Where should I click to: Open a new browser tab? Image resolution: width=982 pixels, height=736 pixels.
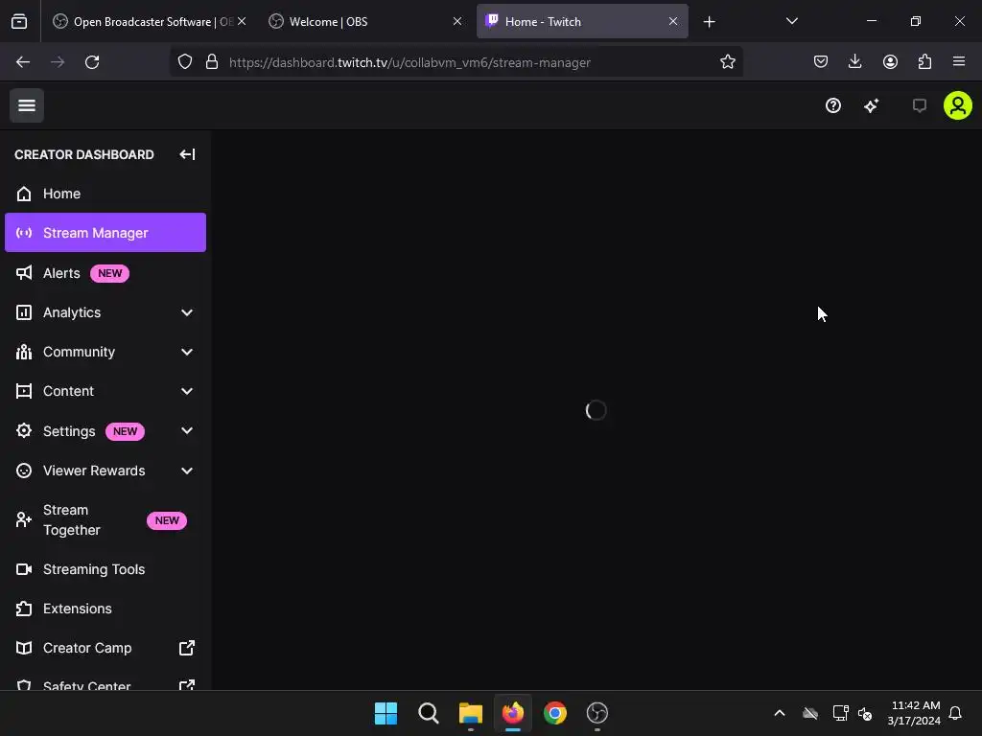(709, 22)
